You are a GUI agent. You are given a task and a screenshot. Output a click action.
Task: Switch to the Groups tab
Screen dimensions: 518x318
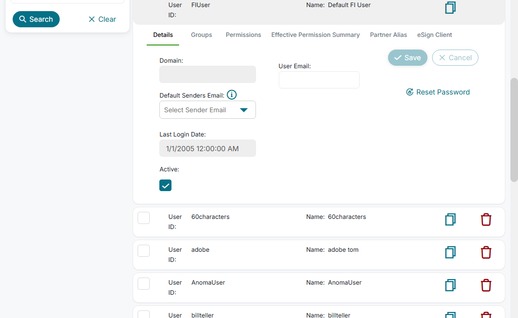click(x=201, y=35)
